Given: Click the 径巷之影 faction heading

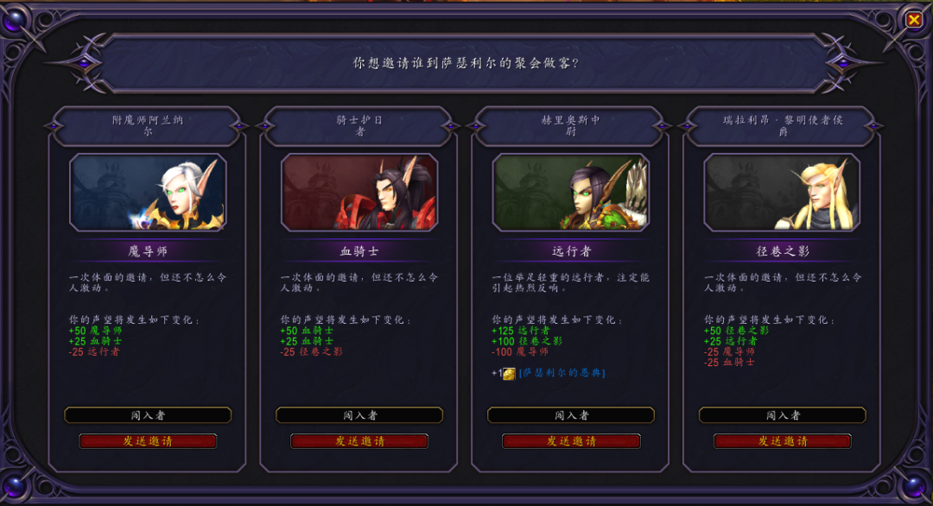Looking at the screenshot, I should pos(783,251).
